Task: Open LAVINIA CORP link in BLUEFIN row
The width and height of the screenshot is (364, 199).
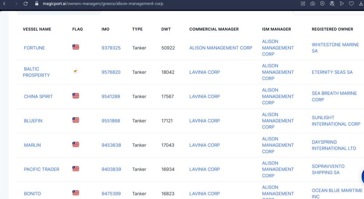Action: [x=205, y=121]
